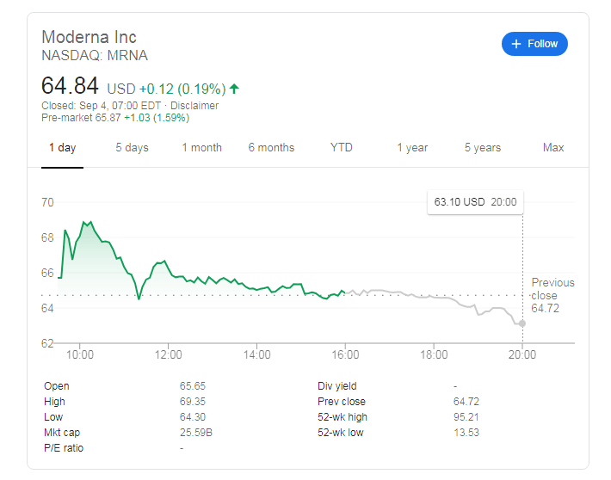The width and height of the screenshot is (611, 480).
Task: Click the gray dot at 20:00
Action: tap(522, 323)
